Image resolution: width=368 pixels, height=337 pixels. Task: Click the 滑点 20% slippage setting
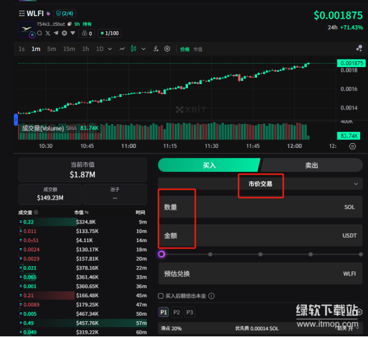(171, 328)
